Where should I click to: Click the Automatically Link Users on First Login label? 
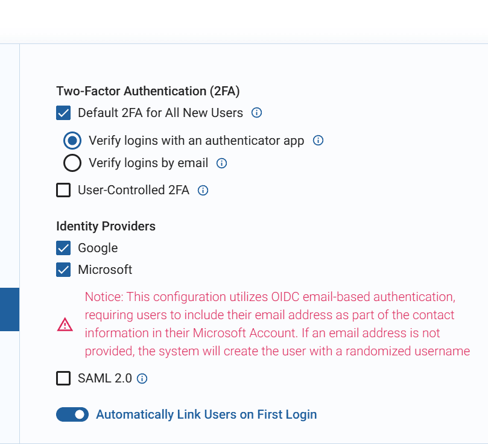click(x=205, y=414)
